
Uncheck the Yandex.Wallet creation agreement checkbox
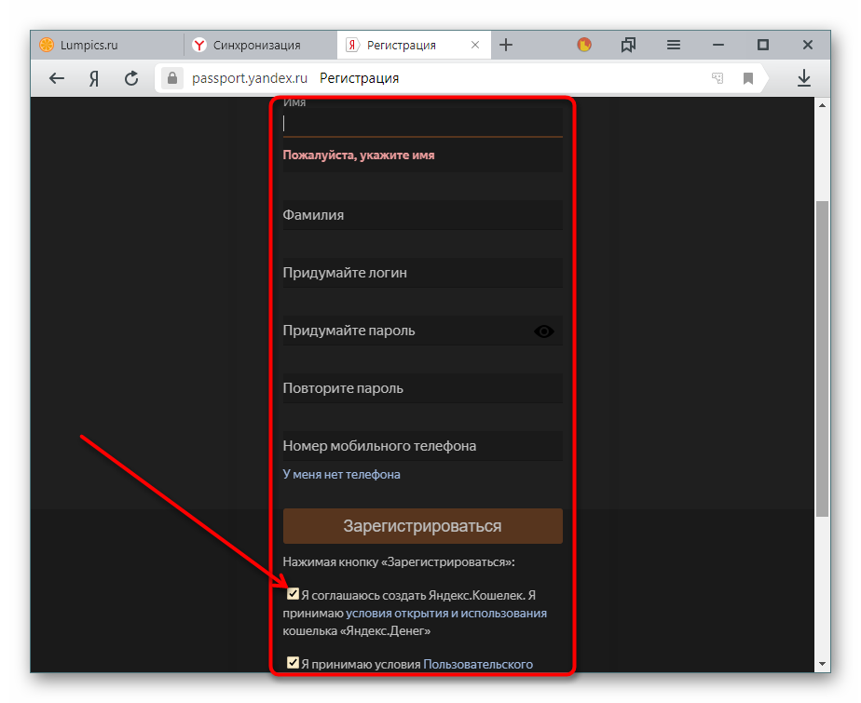[293, 594]
